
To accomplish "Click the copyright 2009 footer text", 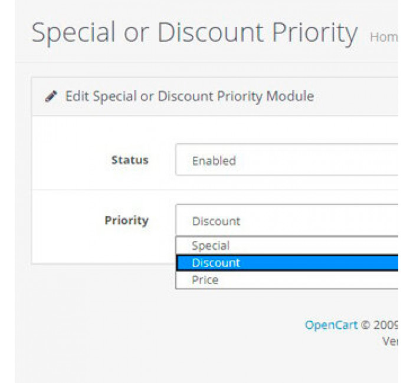I will click(x=379, y=325).
